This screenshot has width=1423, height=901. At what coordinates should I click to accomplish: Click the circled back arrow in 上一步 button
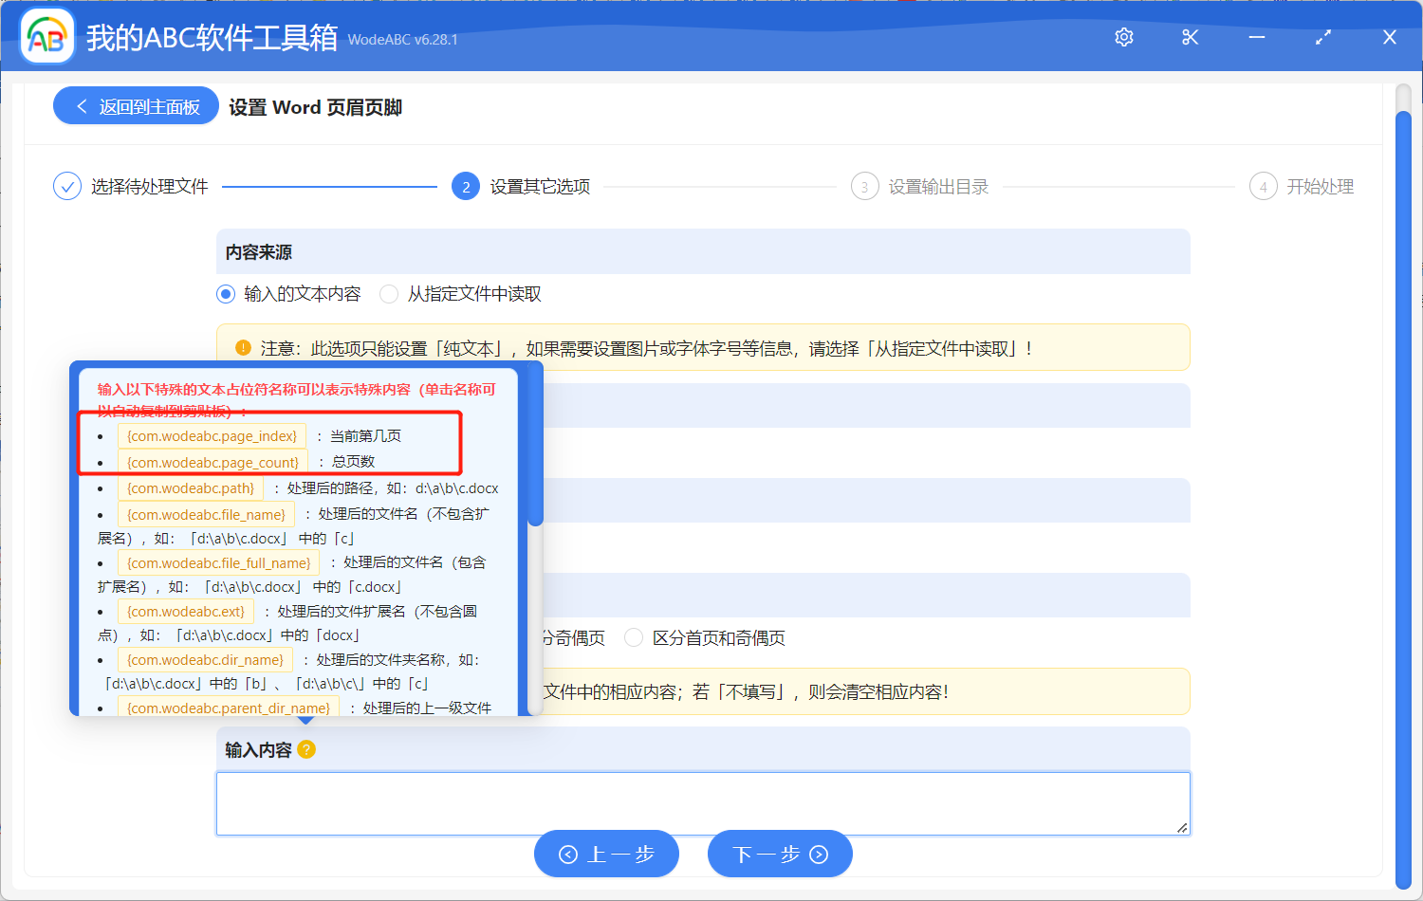pos(568,854)
